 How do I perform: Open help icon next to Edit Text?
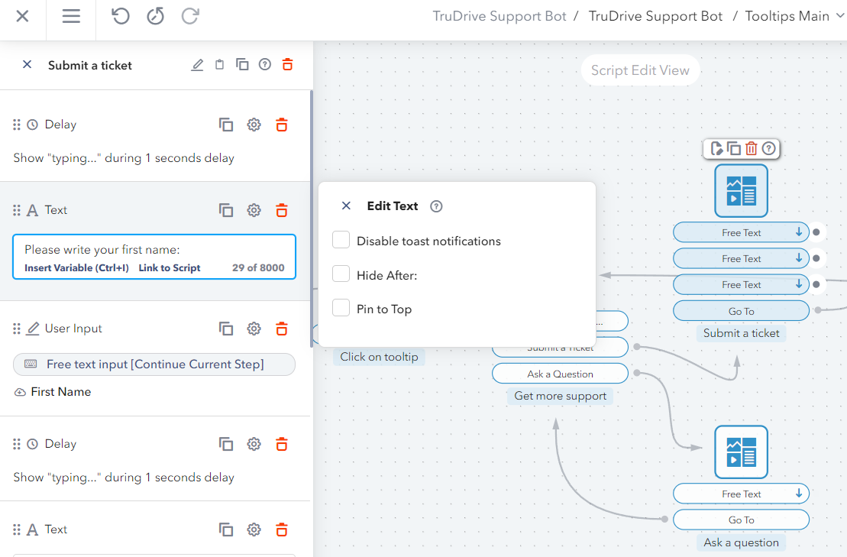(436, 206)
